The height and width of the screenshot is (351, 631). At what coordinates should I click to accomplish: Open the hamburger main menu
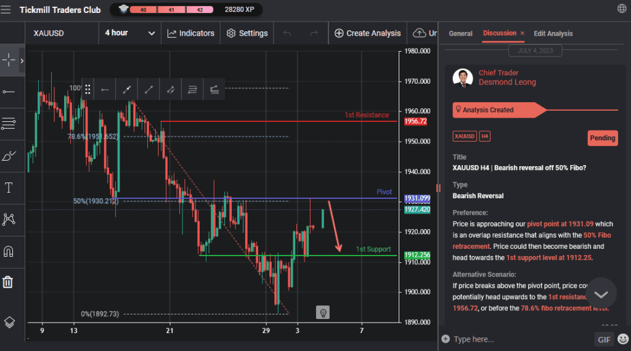coord(6,10)
